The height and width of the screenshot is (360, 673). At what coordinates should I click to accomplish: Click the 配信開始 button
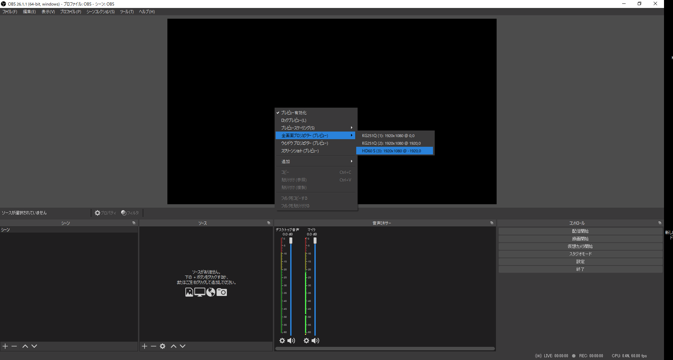coord(580,231)
